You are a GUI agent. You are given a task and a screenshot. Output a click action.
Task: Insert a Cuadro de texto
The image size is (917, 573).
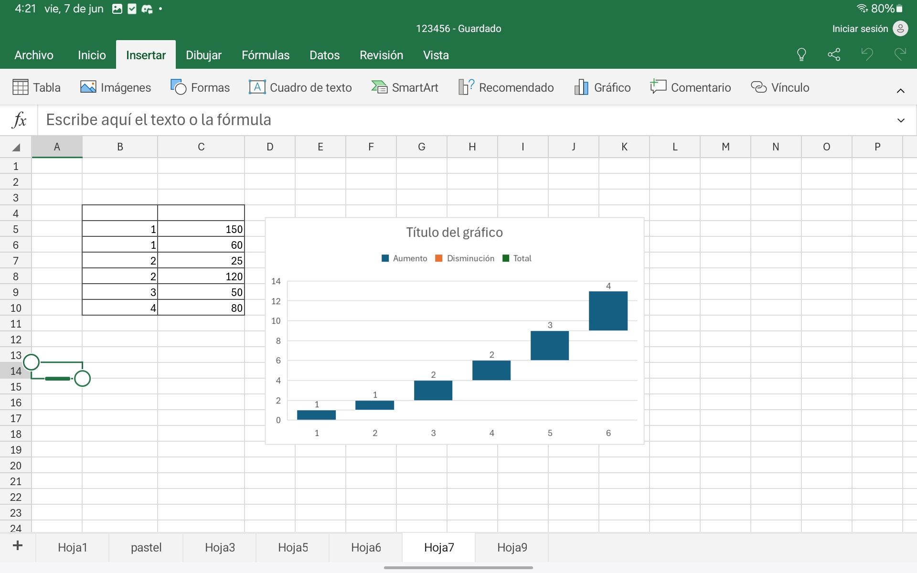300,87
